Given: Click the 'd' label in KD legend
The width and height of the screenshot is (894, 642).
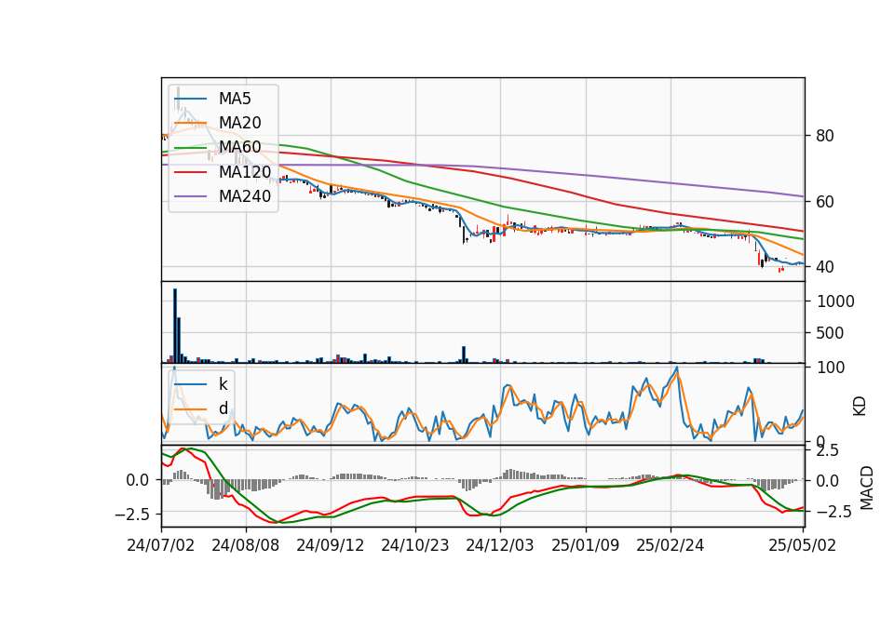Looking at the screenshot, I should coord(223,408).
